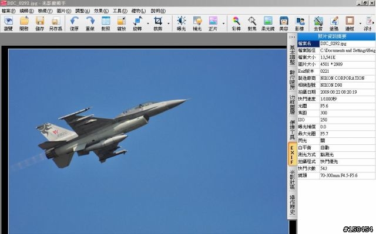Switch to the 操作歷史 side tab
Screen dimensions: 376x234
292,205
